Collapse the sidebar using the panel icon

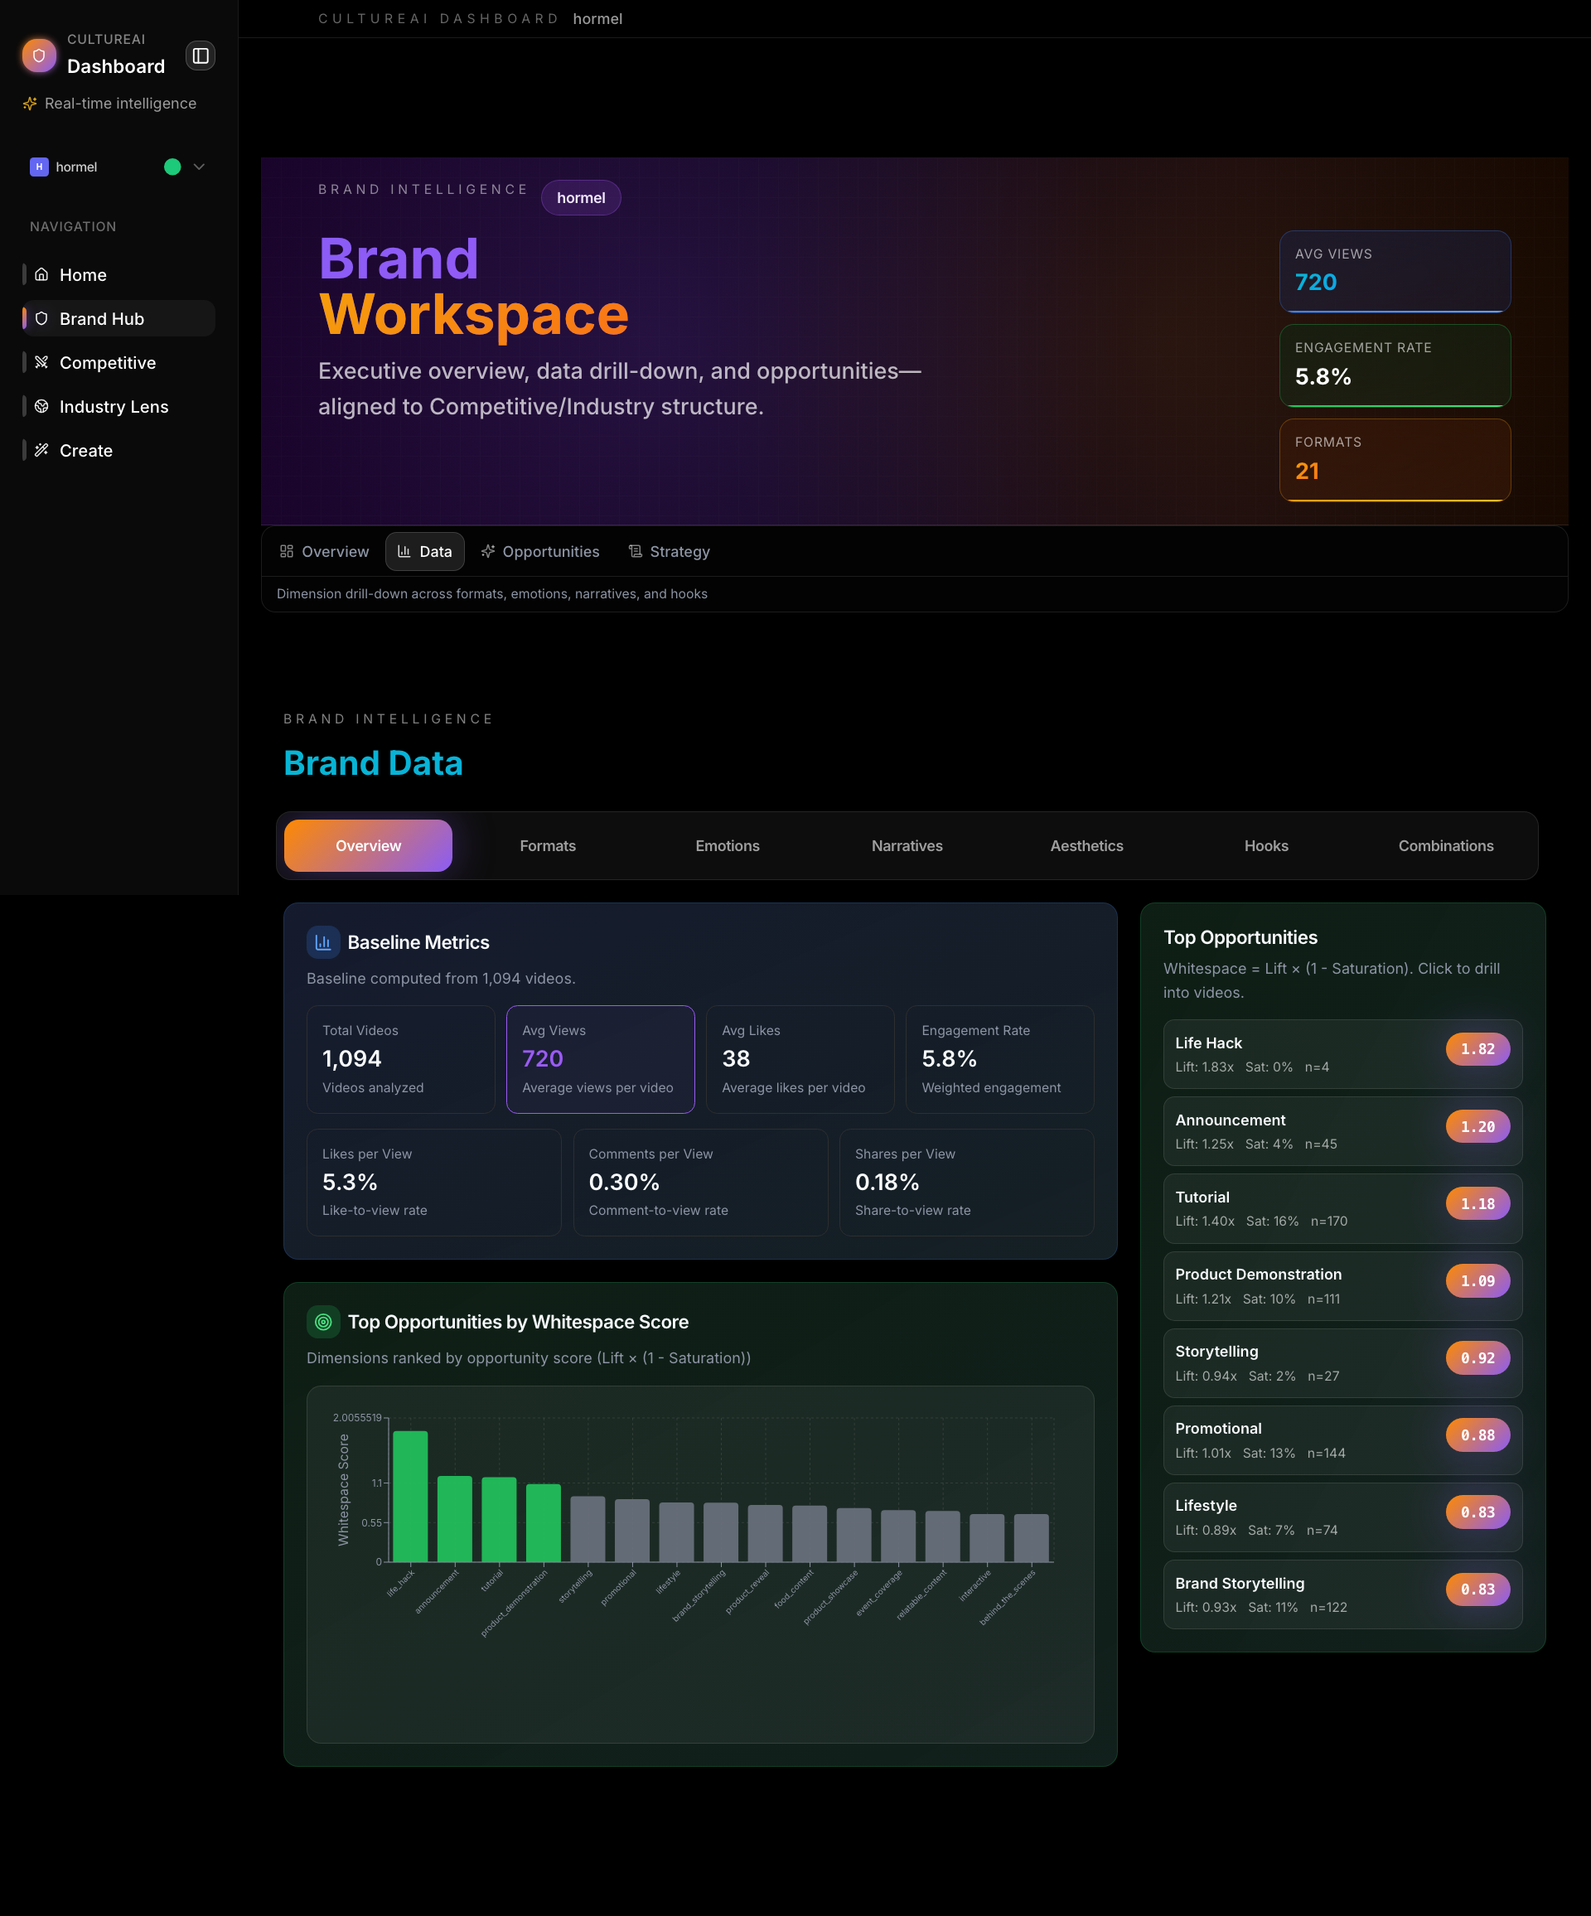[x=200, y=56]
